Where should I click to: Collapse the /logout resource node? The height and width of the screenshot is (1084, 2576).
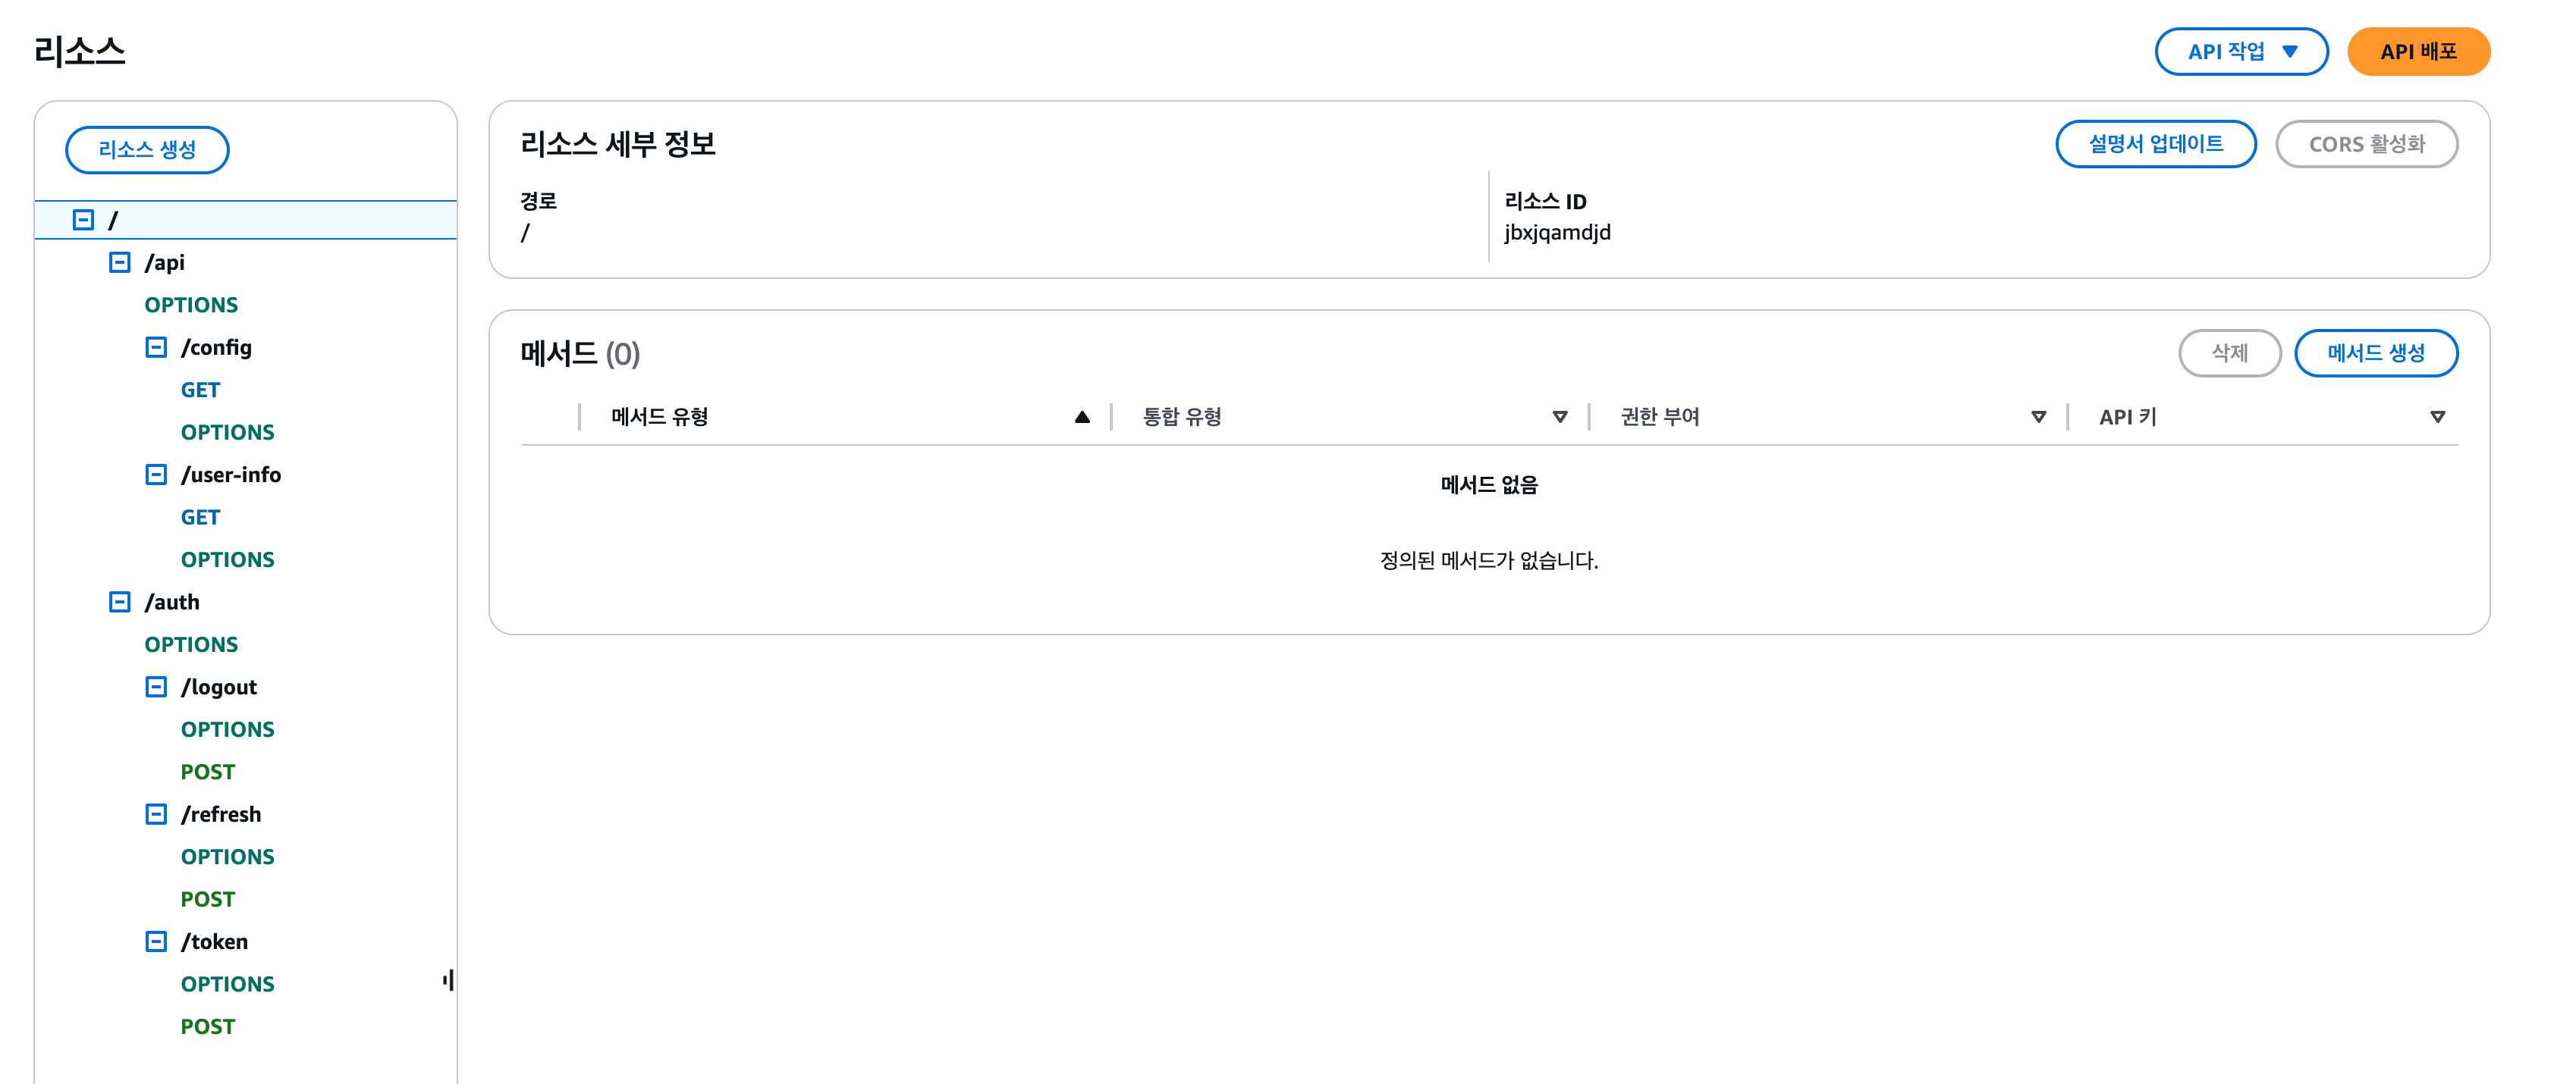[156, 688]
